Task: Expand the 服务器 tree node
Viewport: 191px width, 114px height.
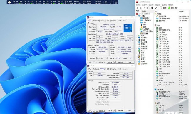Action: pos(137,40)
